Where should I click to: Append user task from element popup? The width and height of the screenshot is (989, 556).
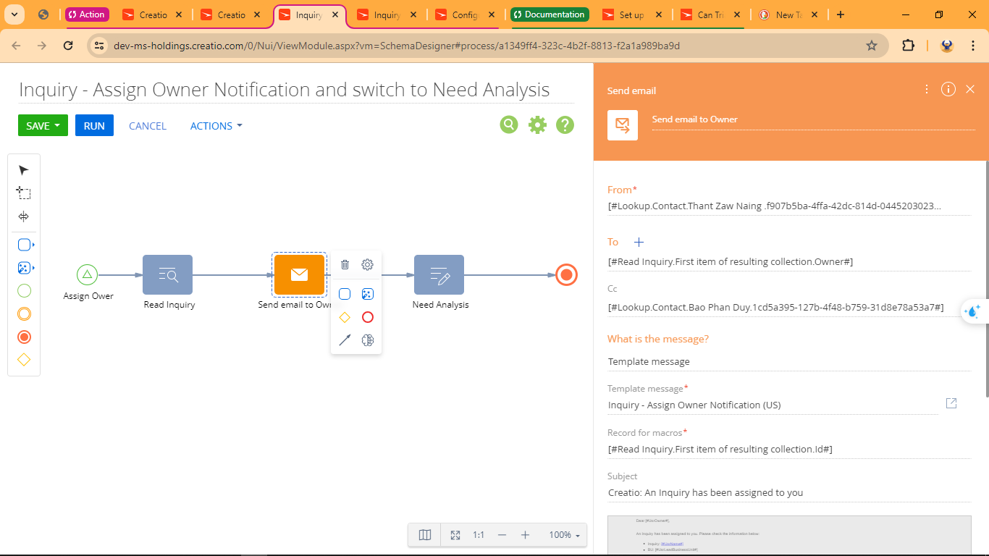[345, 294]
